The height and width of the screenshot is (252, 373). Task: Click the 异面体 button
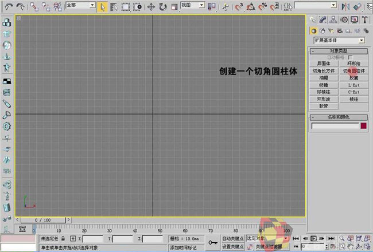tap(324, 64)
